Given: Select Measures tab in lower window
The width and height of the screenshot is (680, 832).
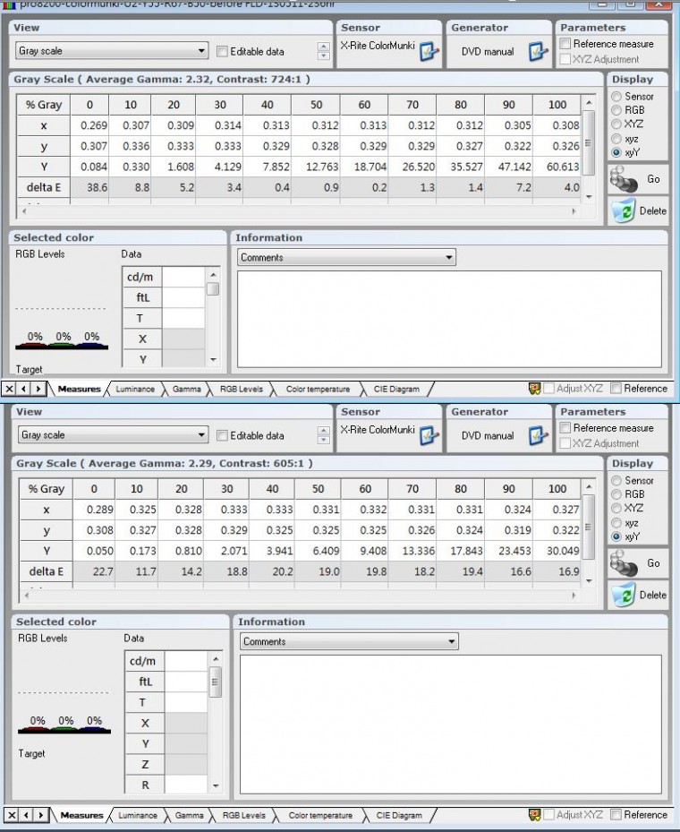Looking at the screenshot, I should click(x=81, y=815).
